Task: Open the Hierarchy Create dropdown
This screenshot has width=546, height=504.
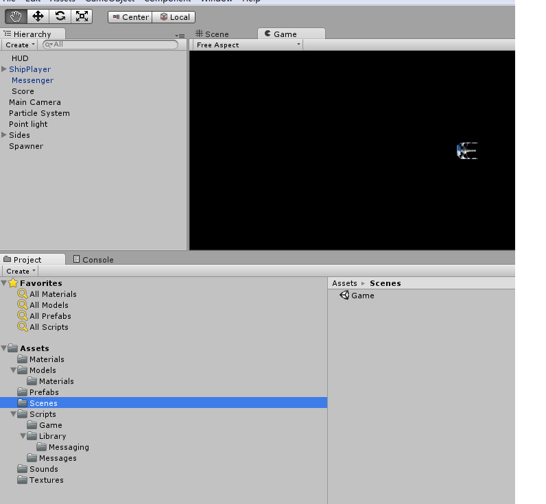Action: [x=20, y=45]
